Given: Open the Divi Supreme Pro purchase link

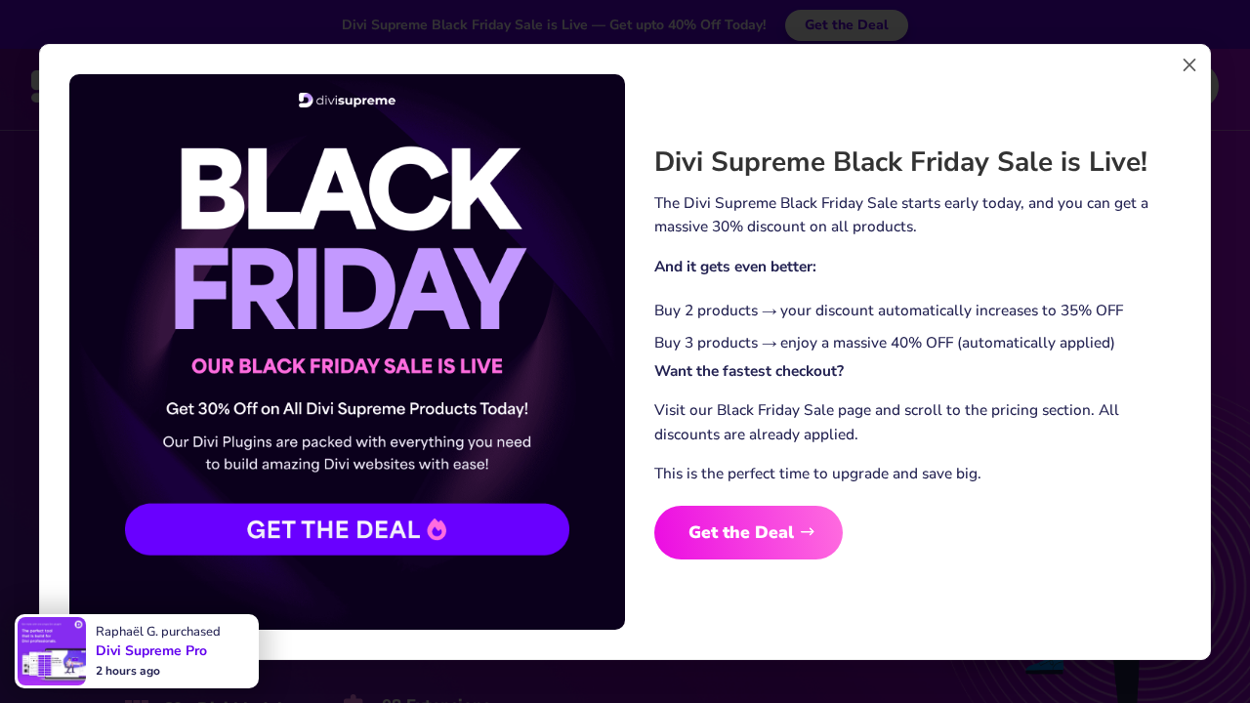Looking at the screenshot, I should tap(151, 651).
